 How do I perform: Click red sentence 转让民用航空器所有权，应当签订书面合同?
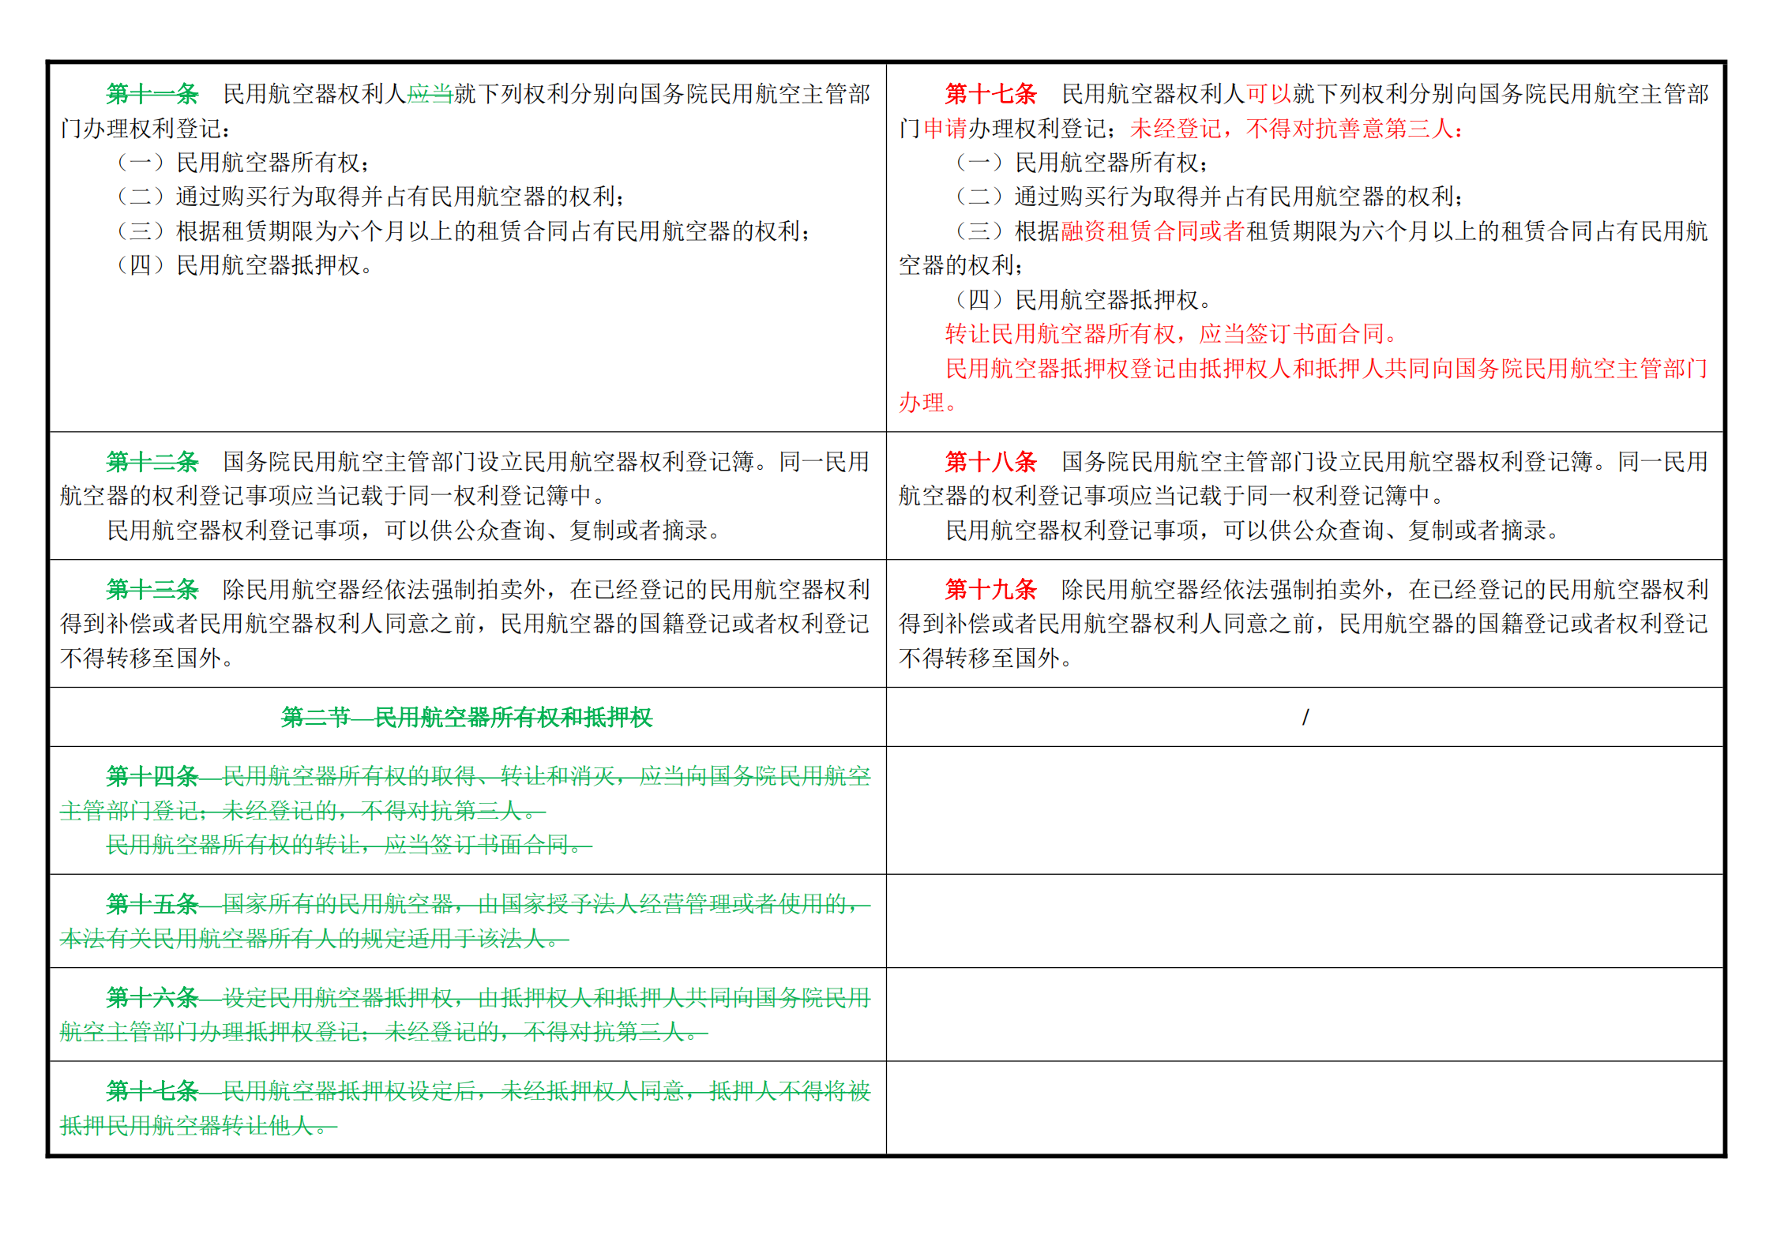pyautogui.click(x=1165, y=334)
